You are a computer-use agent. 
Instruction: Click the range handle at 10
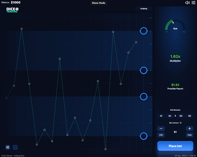(143, 136)
